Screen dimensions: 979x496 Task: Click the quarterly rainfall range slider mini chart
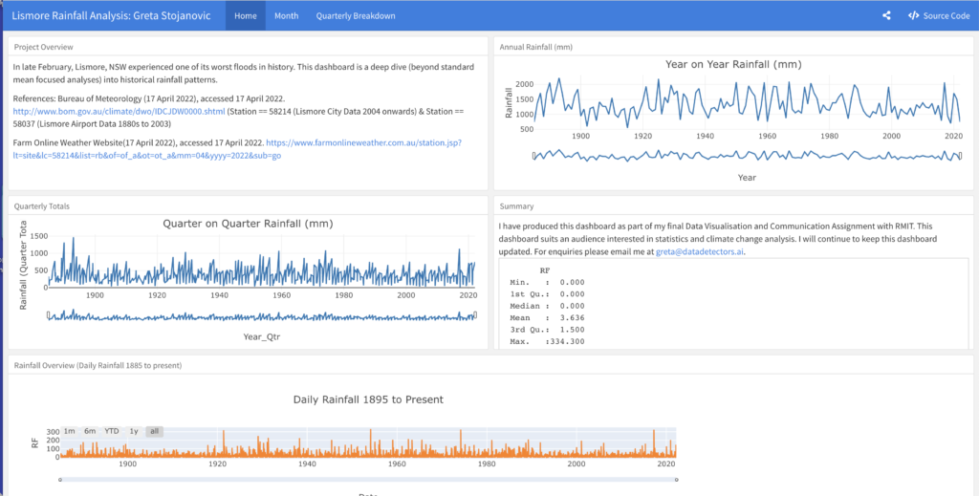261,314
